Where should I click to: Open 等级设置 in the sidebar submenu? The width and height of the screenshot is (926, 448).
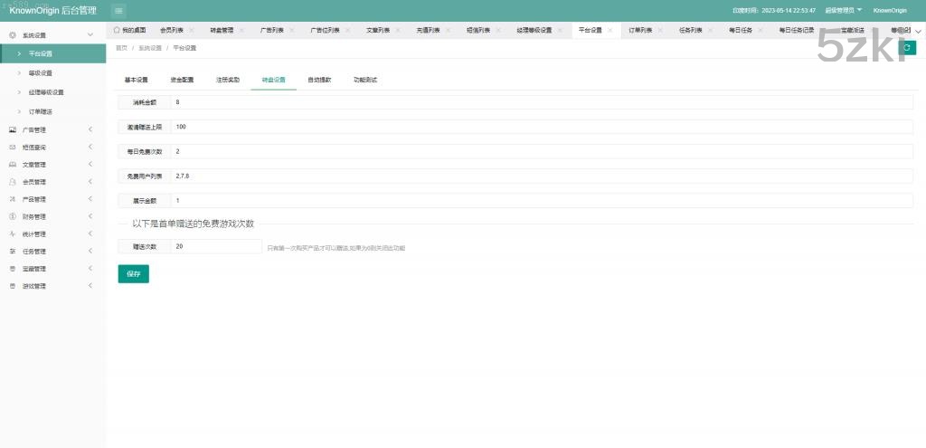(x=41, y=72)
